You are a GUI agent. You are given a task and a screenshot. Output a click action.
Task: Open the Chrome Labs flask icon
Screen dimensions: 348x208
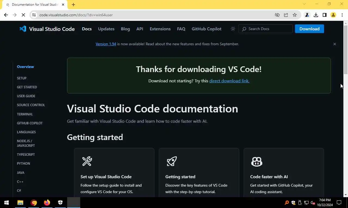pyautogui.click(x=307, y=15)
